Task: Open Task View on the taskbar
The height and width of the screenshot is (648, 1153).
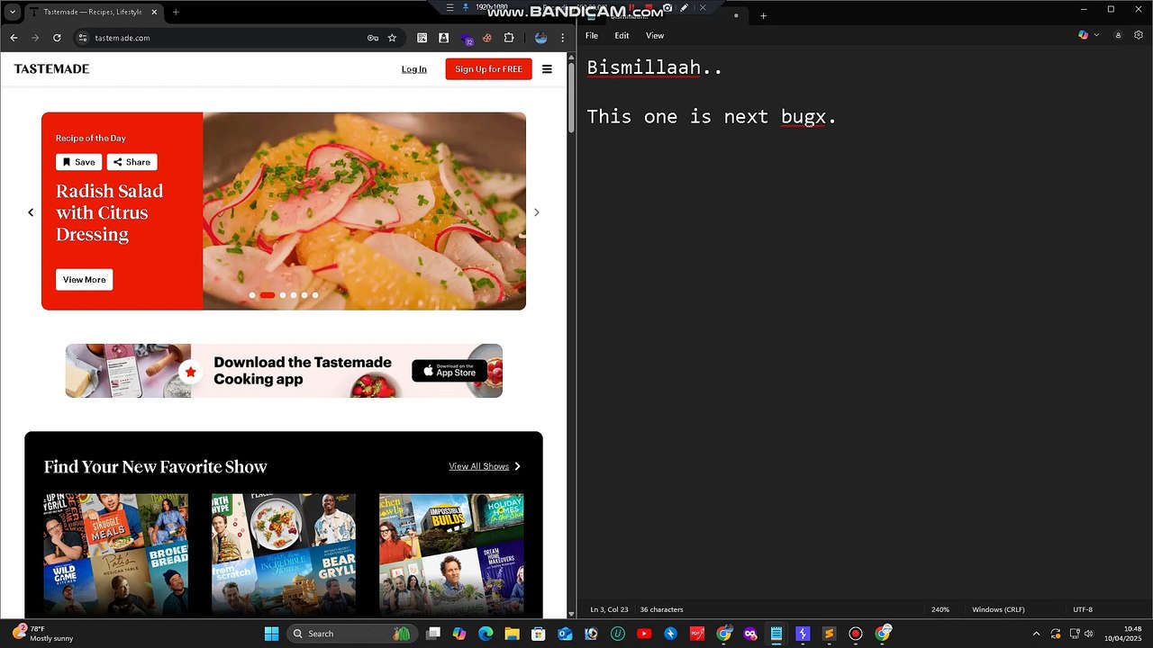Action: [433, 634]
